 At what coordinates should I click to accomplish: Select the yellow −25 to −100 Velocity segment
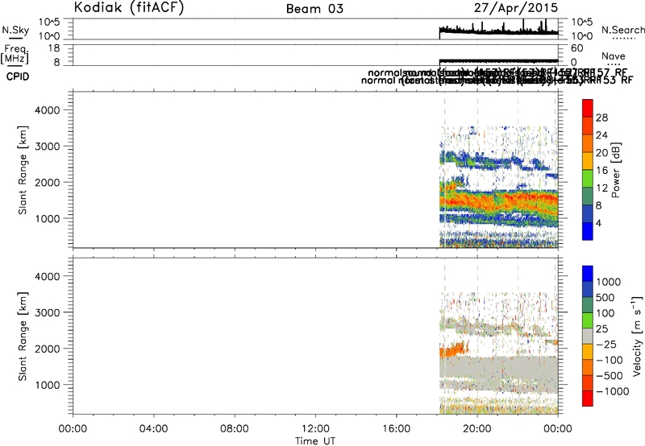coord(588,352)
